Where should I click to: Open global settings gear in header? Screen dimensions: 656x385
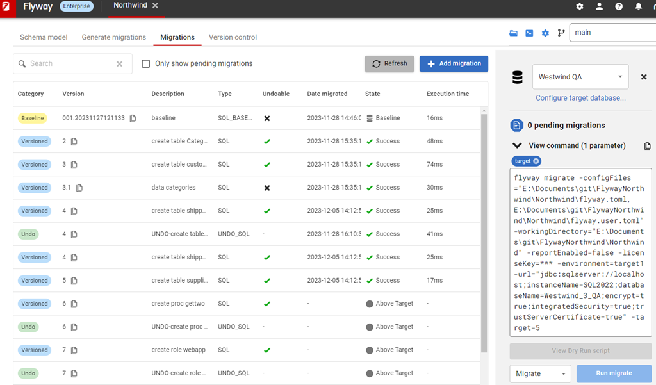click(x=580, y=6)
